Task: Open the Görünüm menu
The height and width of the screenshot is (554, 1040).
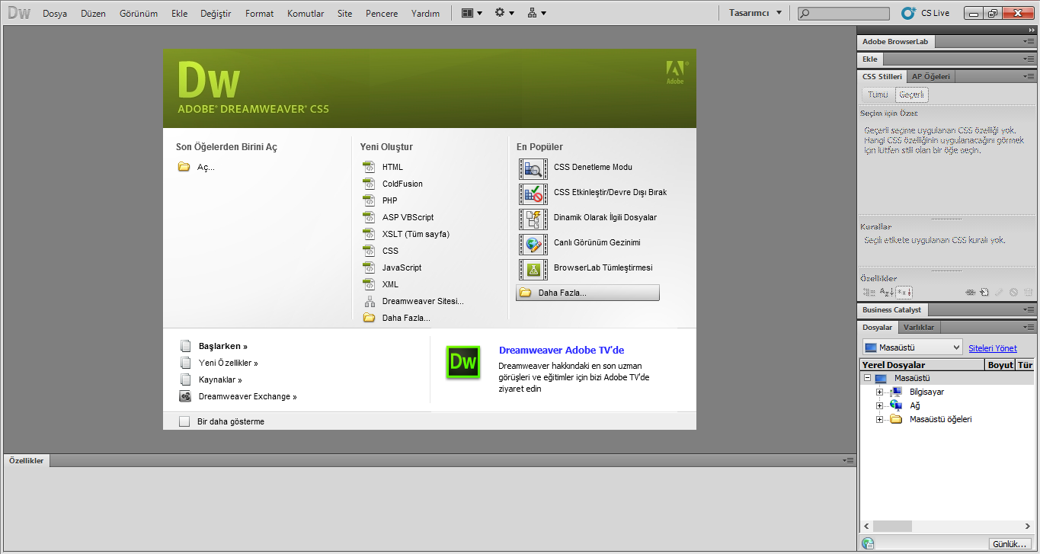Action: click(139, 13)
